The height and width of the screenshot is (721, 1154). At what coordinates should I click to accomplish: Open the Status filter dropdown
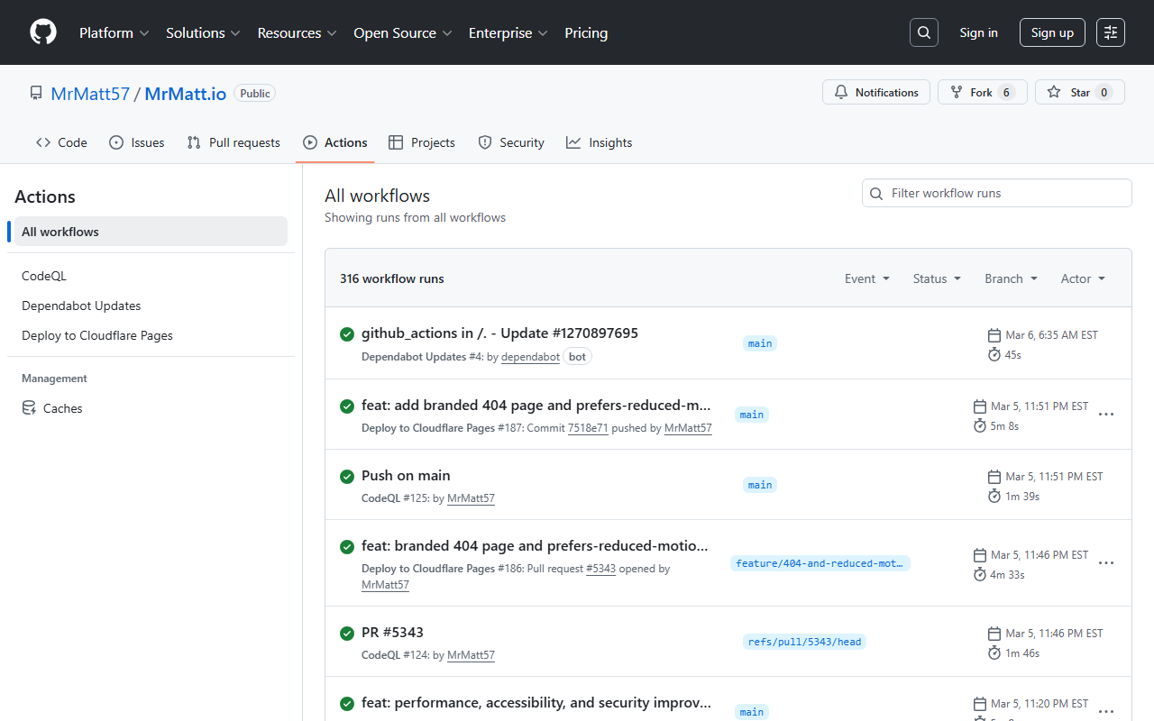point(936,278)
